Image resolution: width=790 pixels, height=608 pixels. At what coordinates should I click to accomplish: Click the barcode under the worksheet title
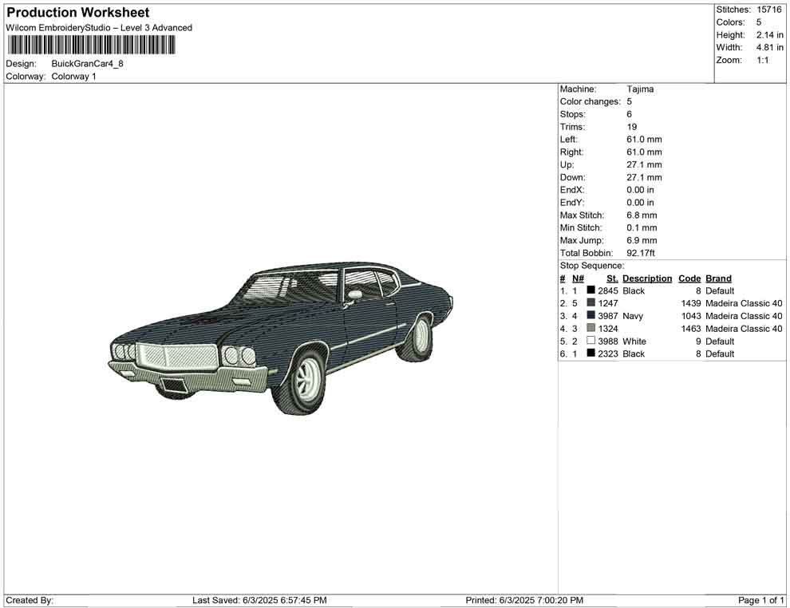click(x=91, y=45)
